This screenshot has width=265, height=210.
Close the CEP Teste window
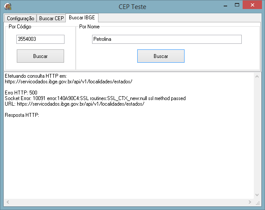point(253,5)
